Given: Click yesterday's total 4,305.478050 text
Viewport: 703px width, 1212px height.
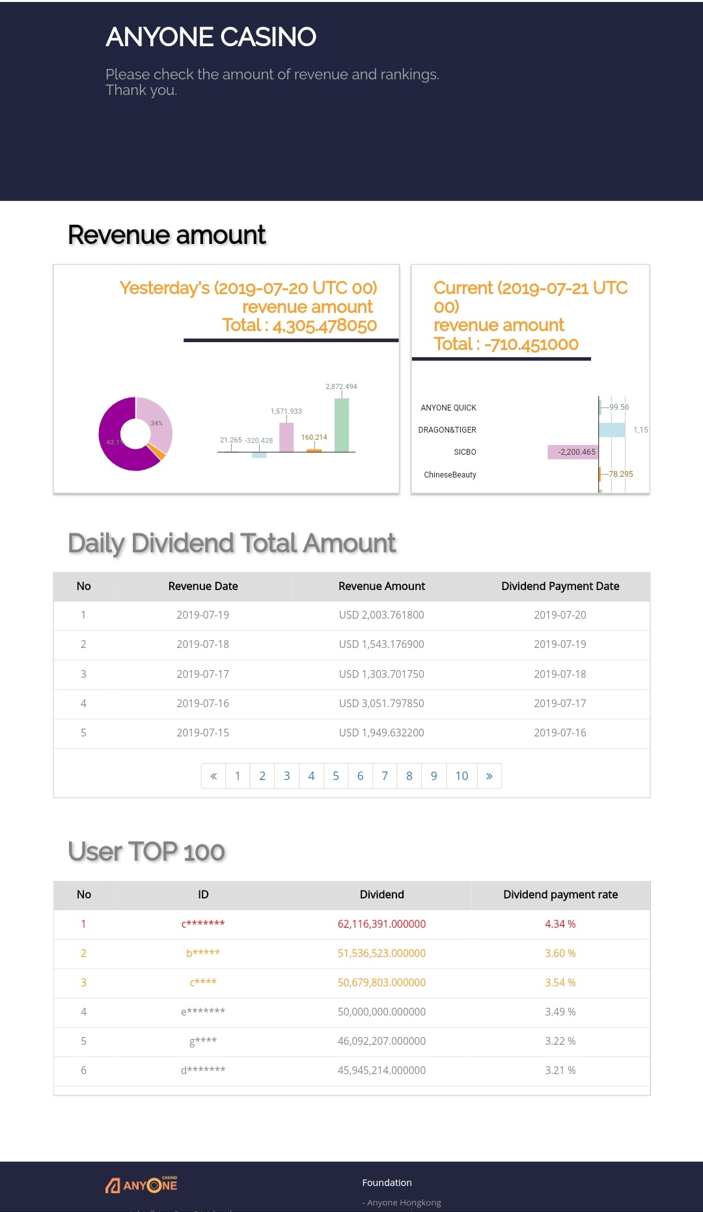Looking at the screenshot, I should (x=299, y=325).
